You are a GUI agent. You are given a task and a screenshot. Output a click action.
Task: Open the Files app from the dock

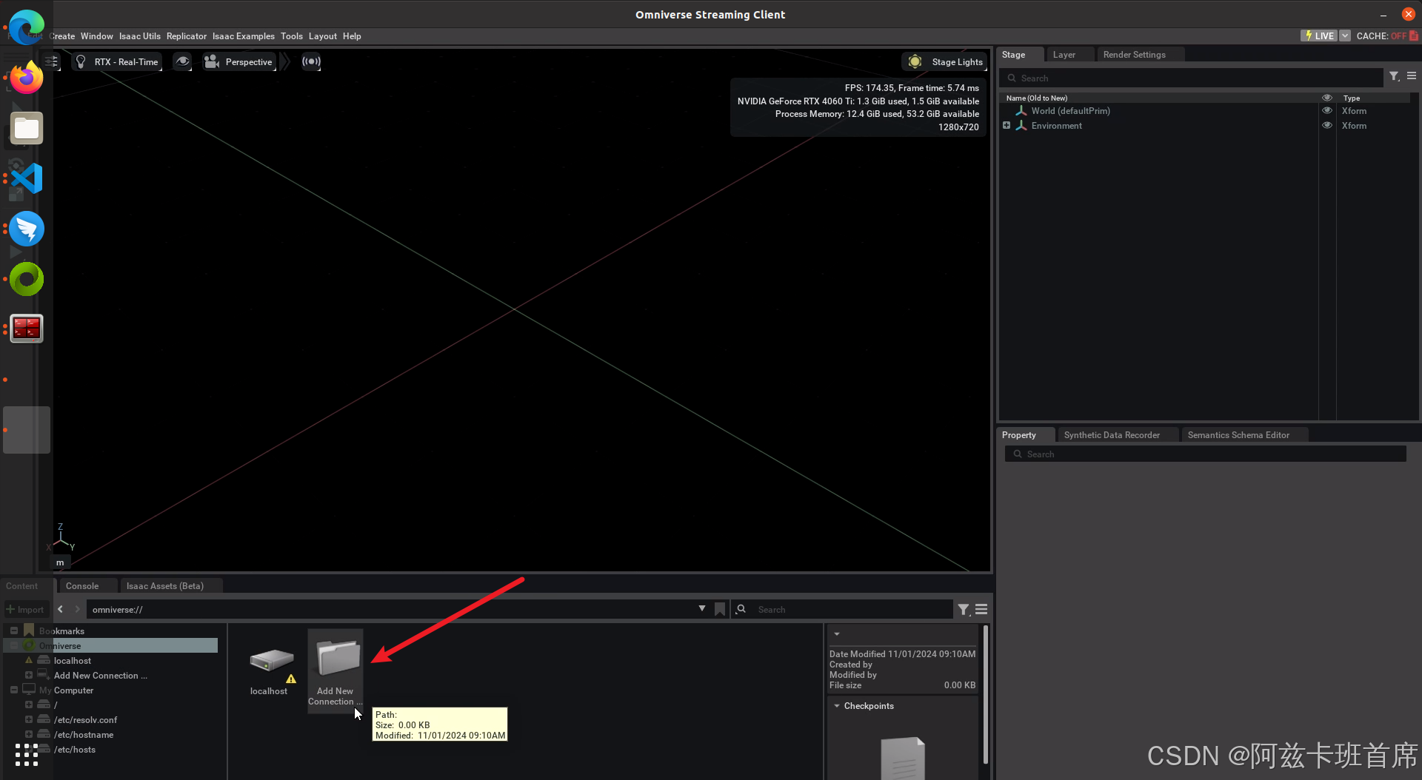[27, 128]
